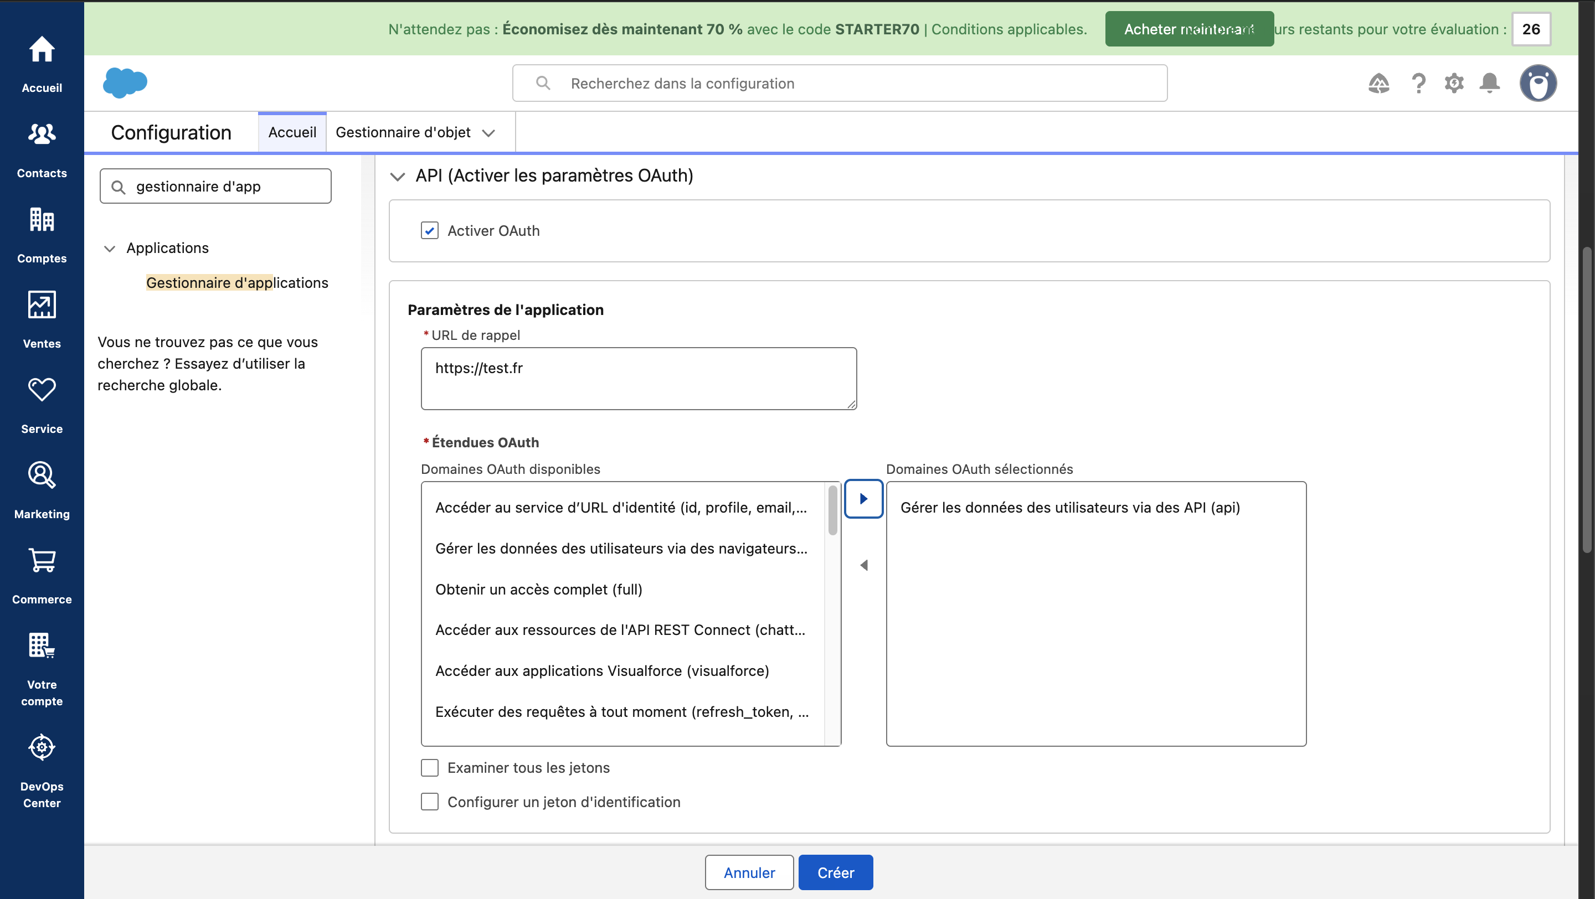
Task: Click the quick find magnifier icon
Action: coord(119,187)
